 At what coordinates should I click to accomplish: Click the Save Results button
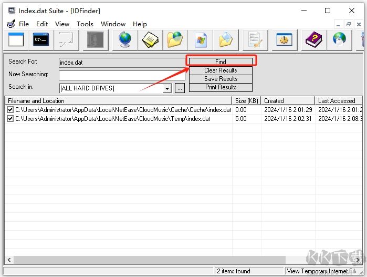(x=221, y=79)
